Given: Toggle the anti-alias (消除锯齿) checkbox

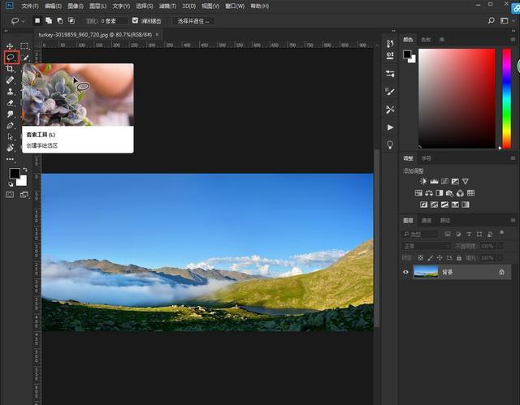Looking at the screenshot, I should 135,20.
